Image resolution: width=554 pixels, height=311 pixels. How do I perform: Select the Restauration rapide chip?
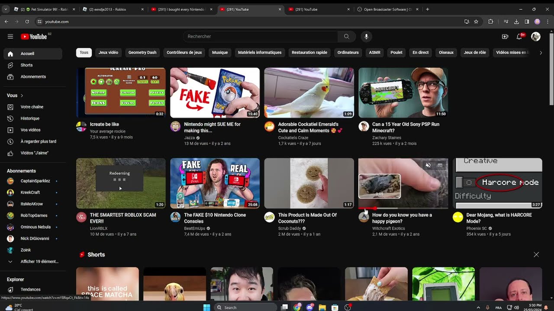309,53
